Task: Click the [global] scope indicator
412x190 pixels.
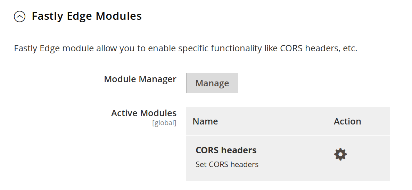Action: 164,123
